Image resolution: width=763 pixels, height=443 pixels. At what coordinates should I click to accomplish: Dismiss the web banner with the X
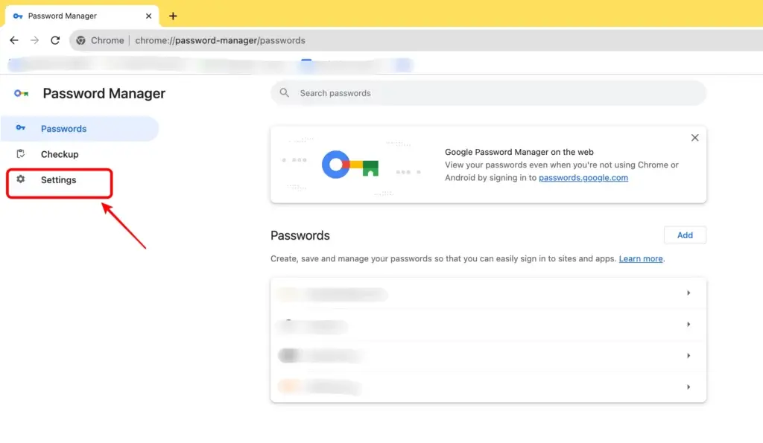click(694, 137)
